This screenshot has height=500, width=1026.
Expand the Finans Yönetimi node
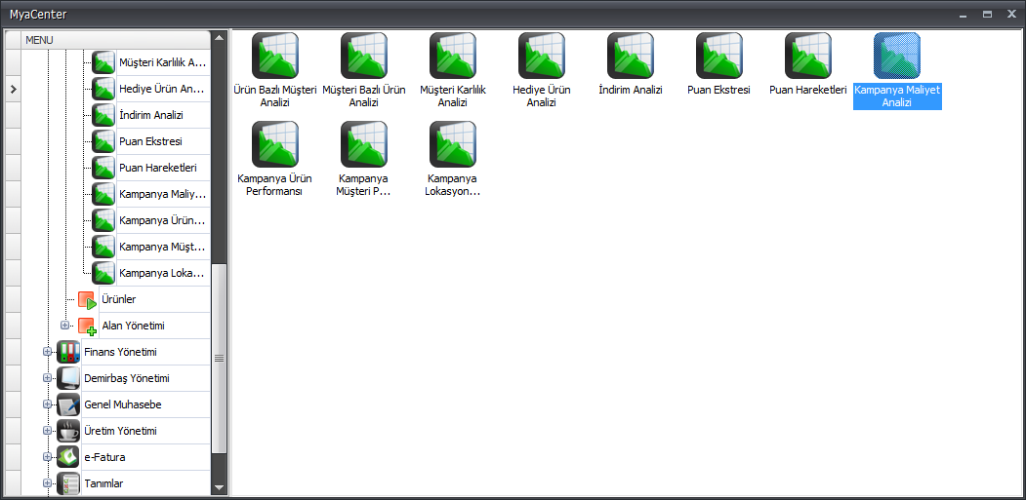coord(47,352)
